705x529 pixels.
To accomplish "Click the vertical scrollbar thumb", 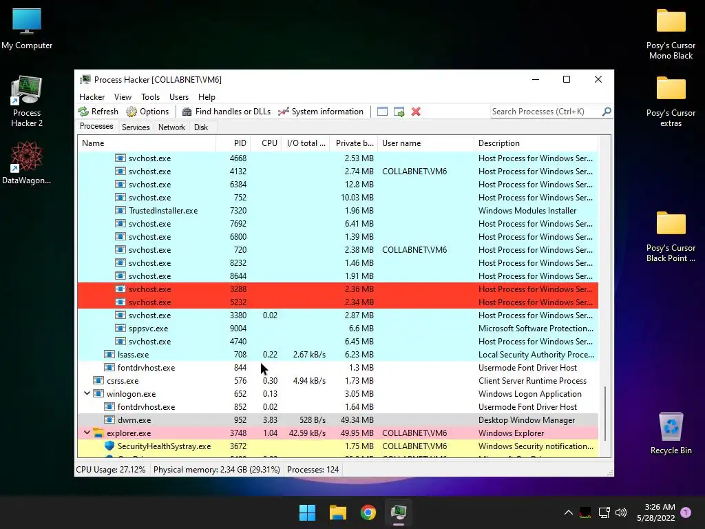I will click(x=605, y=413).
